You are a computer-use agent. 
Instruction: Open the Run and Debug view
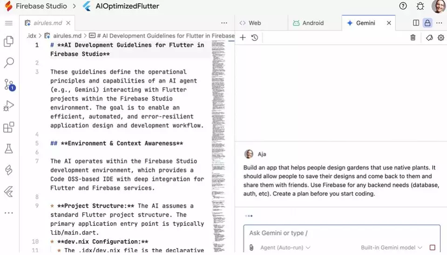click(x=9, y=106)
